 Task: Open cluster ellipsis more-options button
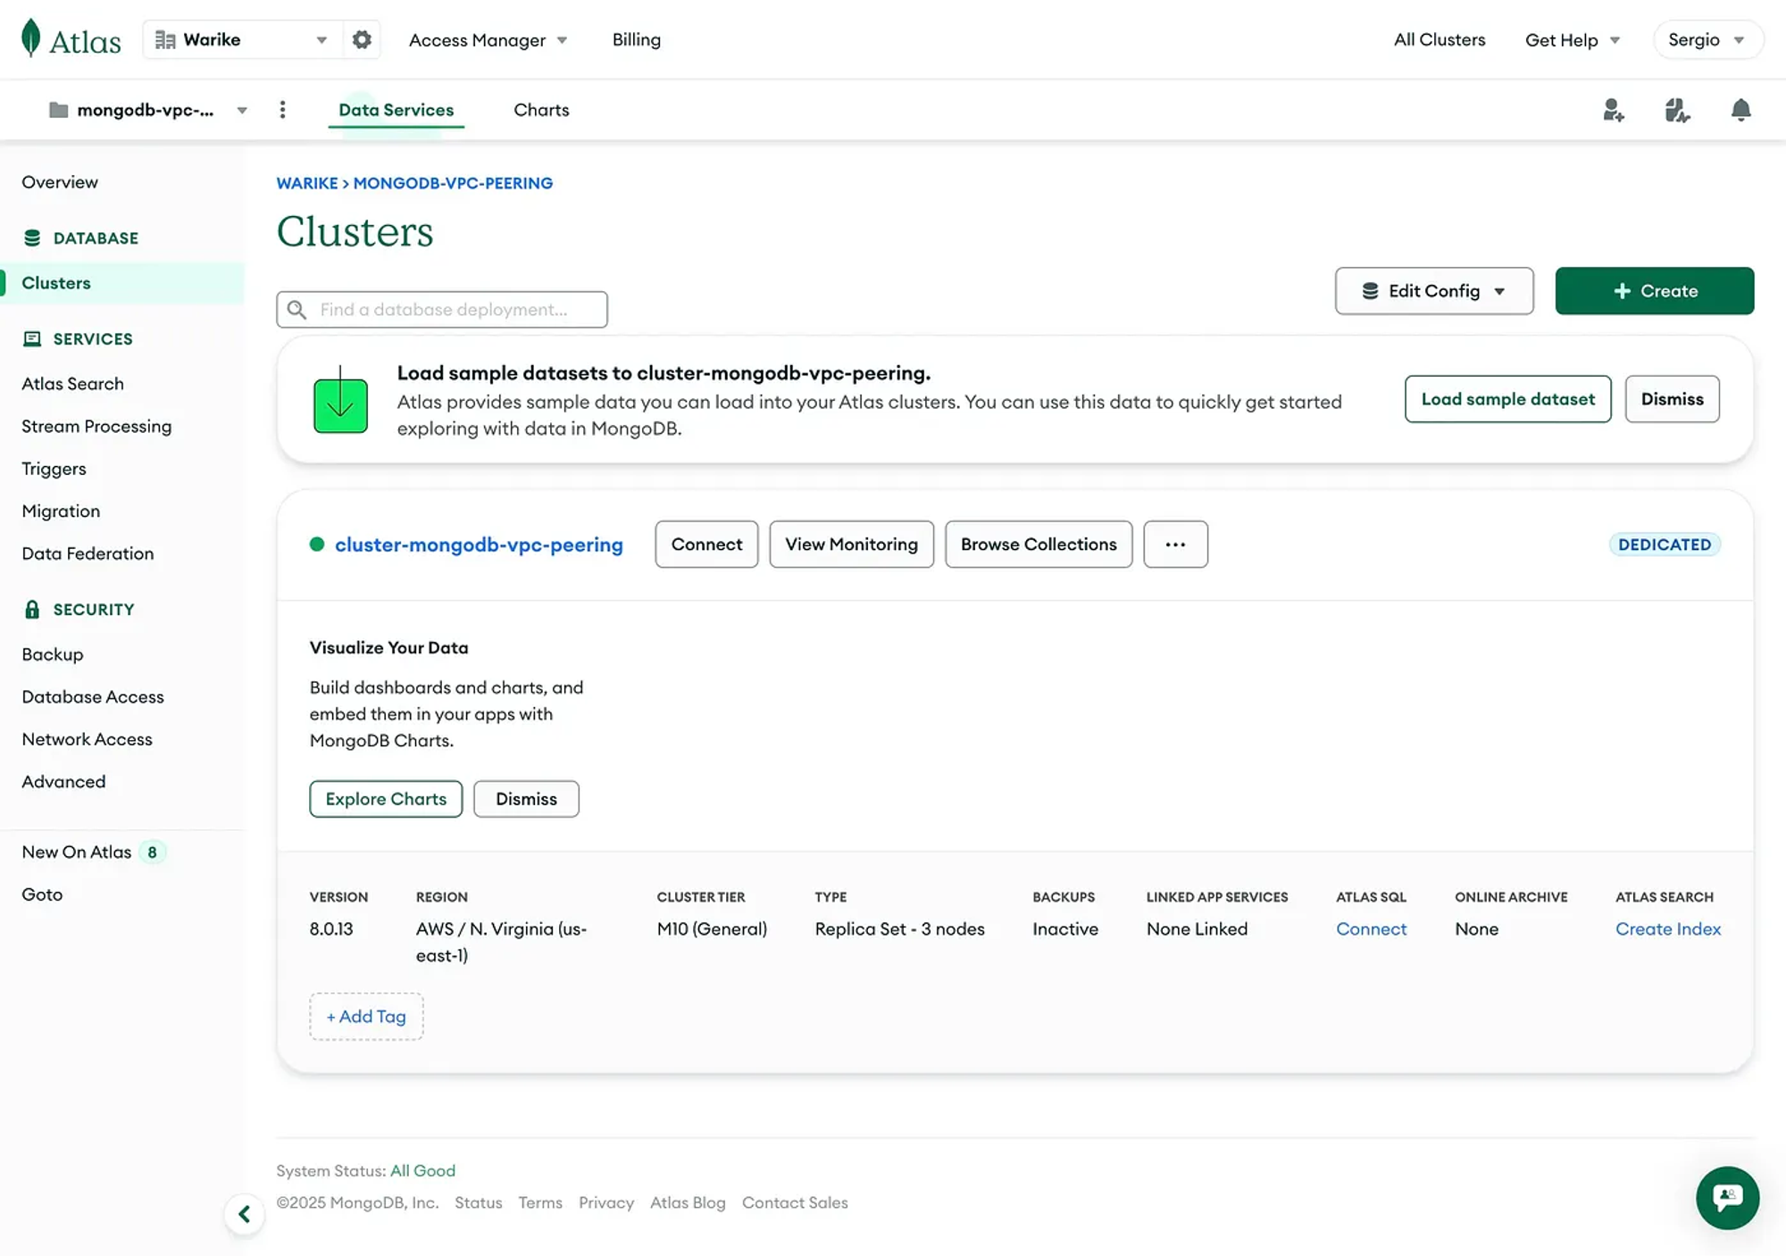click(x=1175, y=545)
